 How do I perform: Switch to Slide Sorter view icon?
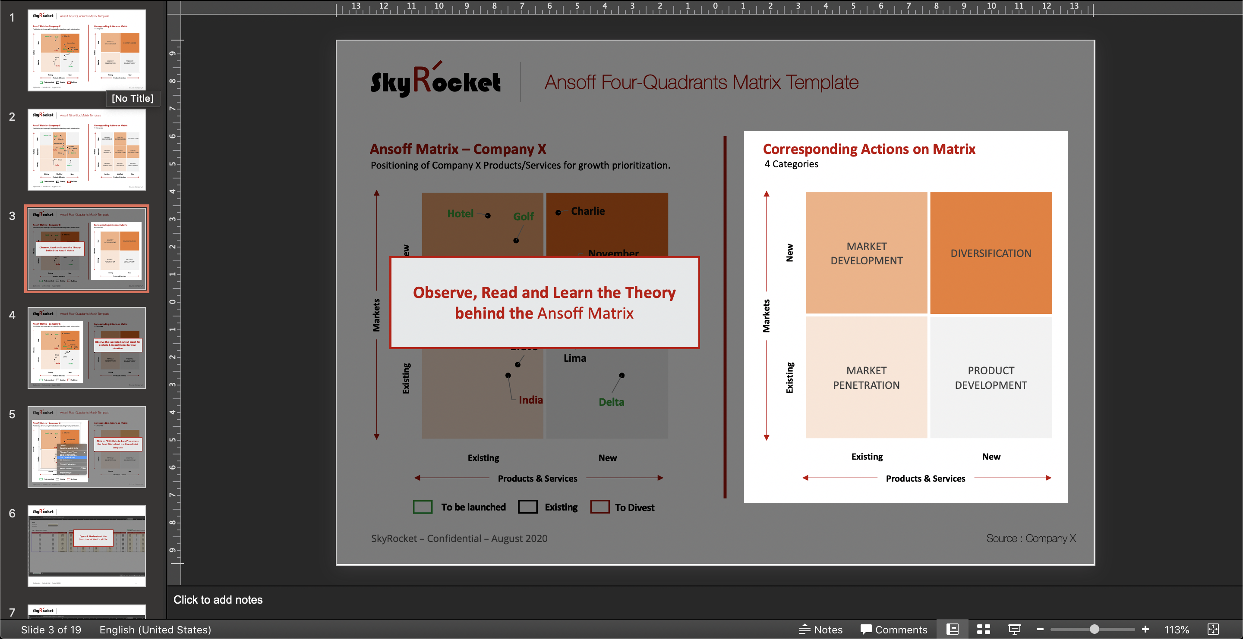[984, 630]
